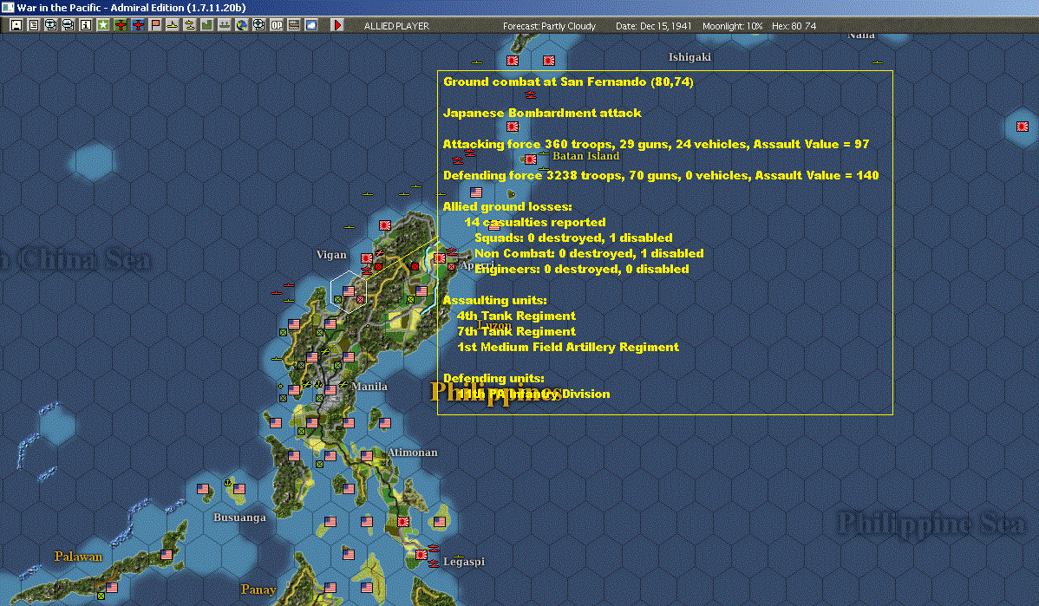Click the Ishigaki island label
This screenshot has height=606, width=1039.
tap(689, 57)
